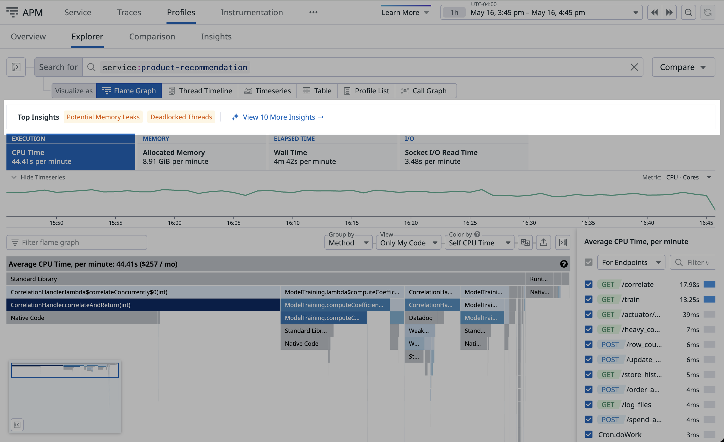Click the export flame graph icon
This screenshot has height=442, width=724.
pos(543,242)
